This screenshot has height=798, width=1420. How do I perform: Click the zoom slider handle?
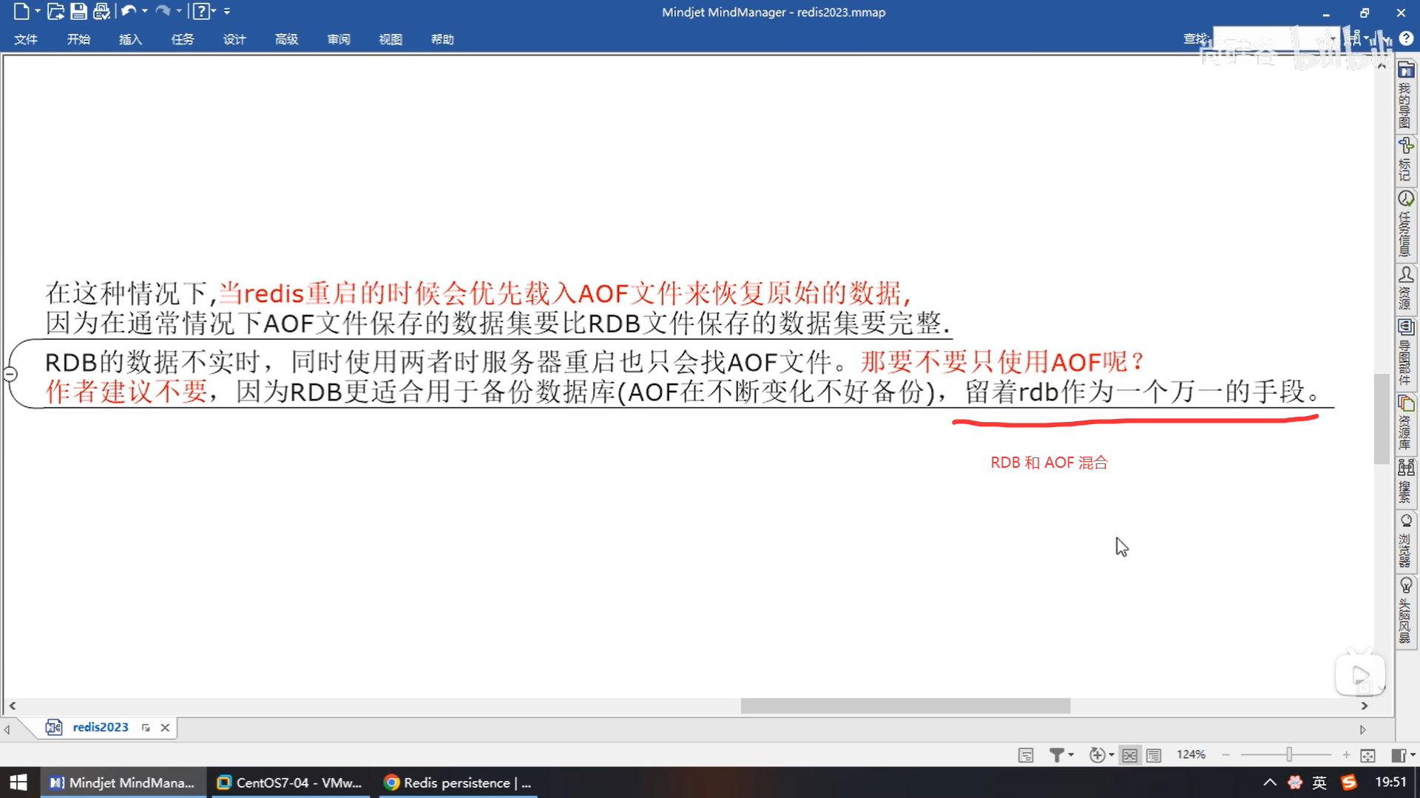(x=1289, y=754)
